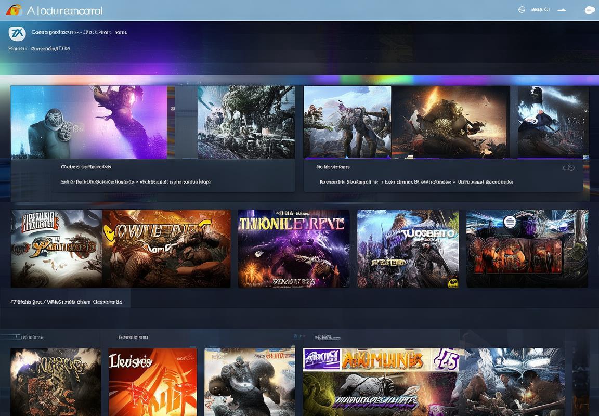Click the small dash icon in the top-right bar
The image size is (599, 416).
point(562,10)
